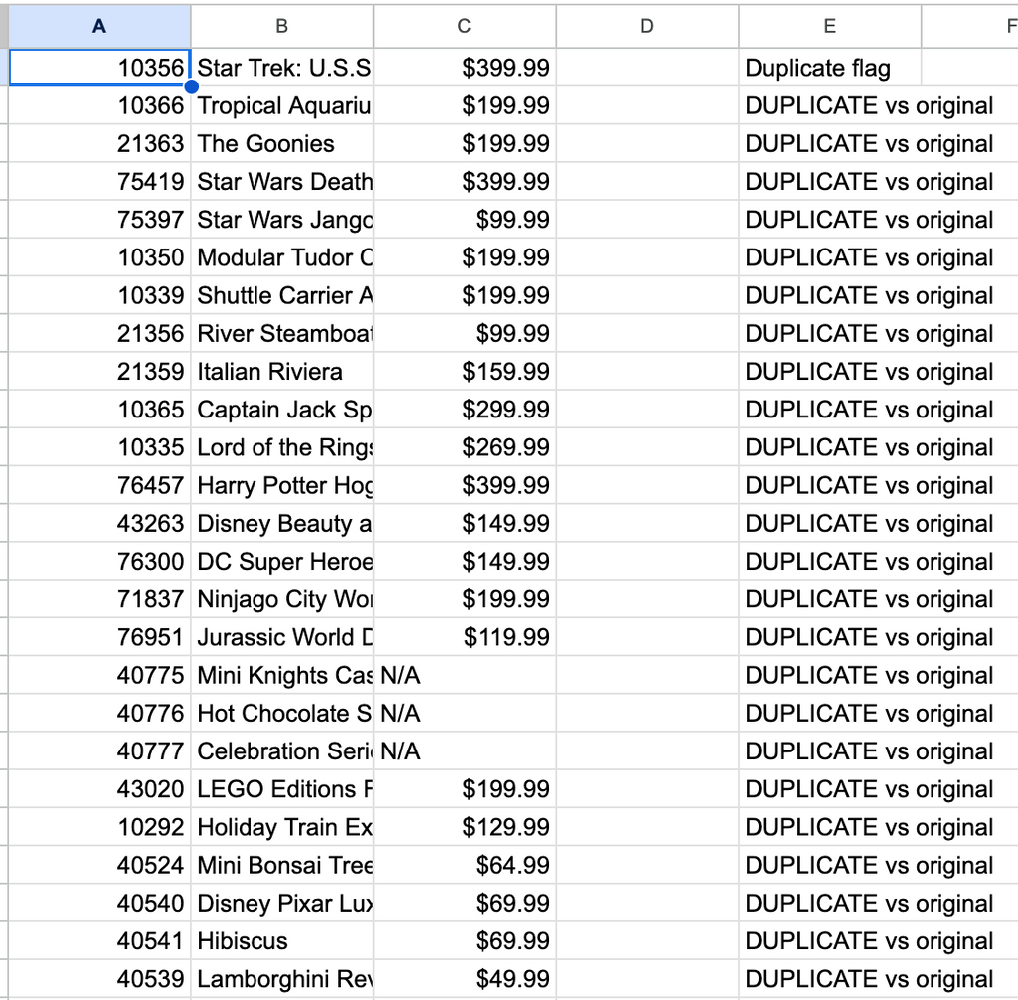
Task: Select the column A header
Action: [96, 26]
